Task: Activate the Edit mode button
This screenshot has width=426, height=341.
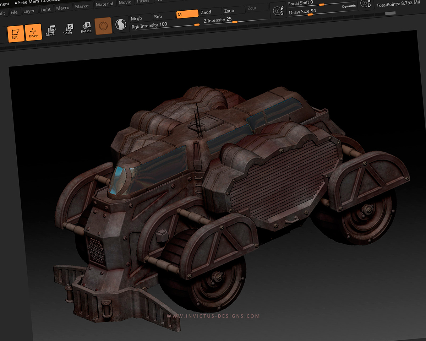Action: tap(15, 33)
